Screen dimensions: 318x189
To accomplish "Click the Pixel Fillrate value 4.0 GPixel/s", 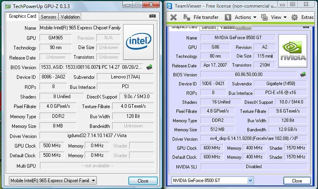I will [x=58, y=106].
